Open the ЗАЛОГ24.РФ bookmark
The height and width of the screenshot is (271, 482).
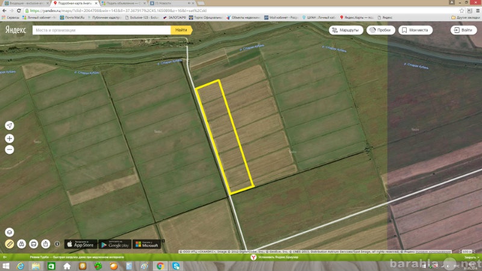point(174,17)
